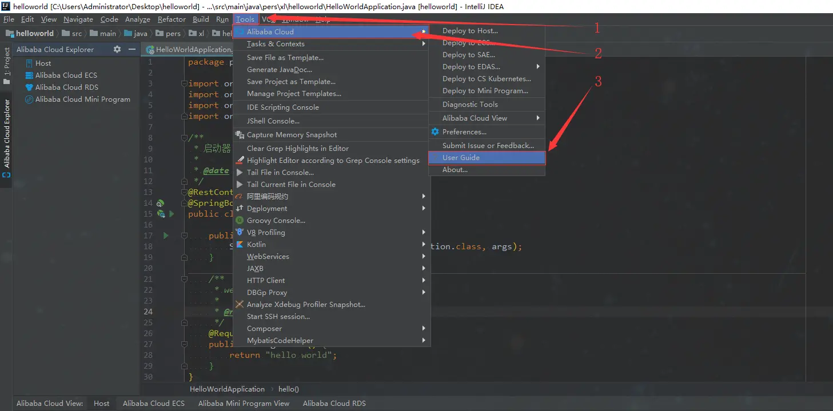The image size is (833, 411).
Task: Choose Deploy to Host... from the submenu
Action: (487, 31)
